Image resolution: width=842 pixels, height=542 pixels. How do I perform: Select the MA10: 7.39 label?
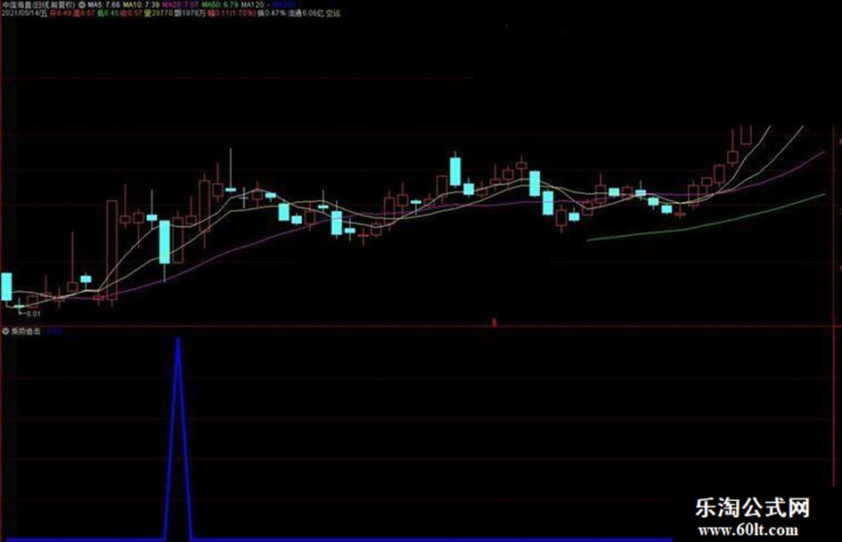(x=142, y=4)
